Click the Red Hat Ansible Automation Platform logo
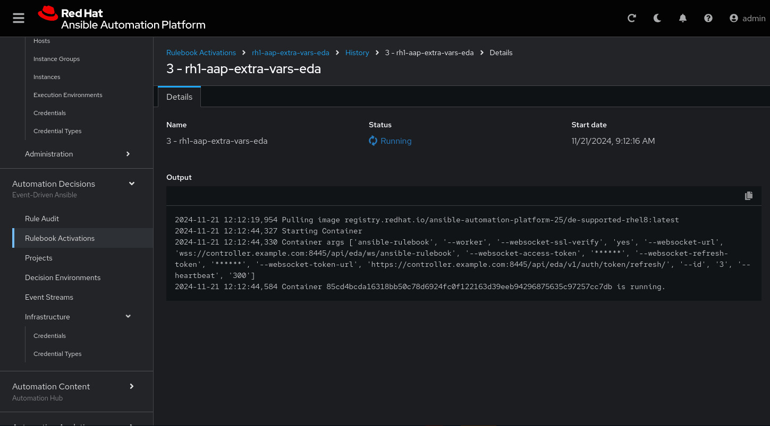The image size is (770, 426). click(x=122, y=18)
